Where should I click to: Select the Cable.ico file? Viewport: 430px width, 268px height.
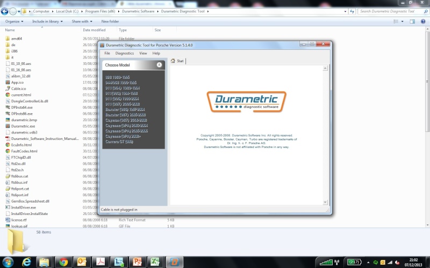pyautogui.click(x=18, y=89)
